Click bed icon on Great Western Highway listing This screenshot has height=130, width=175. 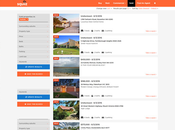(x=82, y=118)
